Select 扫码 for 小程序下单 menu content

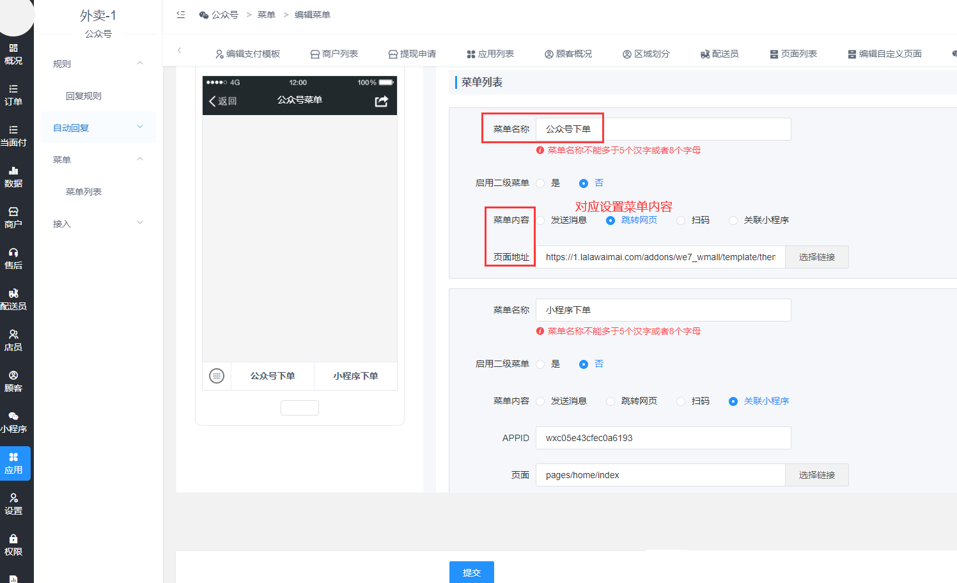tap(681, 401)
